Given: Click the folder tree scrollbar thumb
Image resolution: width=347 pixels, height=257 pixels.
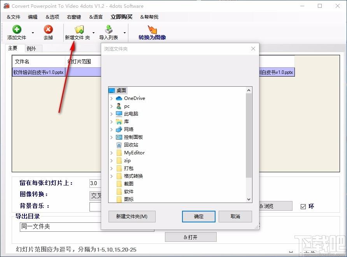Looking at the screenshot, I should point(249,135).
